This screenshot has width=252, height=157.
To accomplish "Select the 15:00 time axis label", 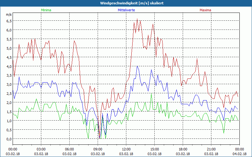I will pyautogui.click(x=155, y=149).
